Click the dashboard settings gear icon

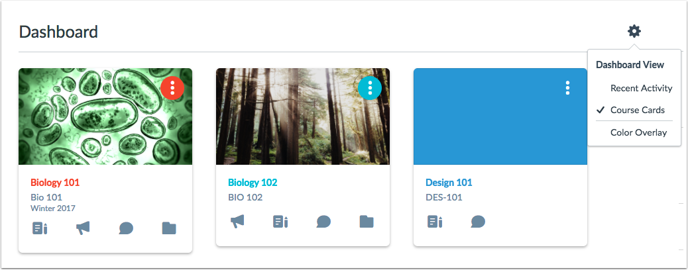pyautogui.click(x=634, y=31)
